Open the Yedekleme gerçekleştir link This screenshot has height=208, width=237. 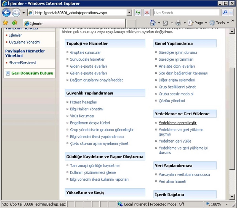(177, 123)
